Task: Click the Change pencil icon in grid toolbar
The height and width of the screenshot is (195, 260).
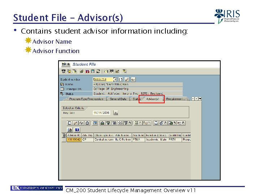Action: [75, 123]
